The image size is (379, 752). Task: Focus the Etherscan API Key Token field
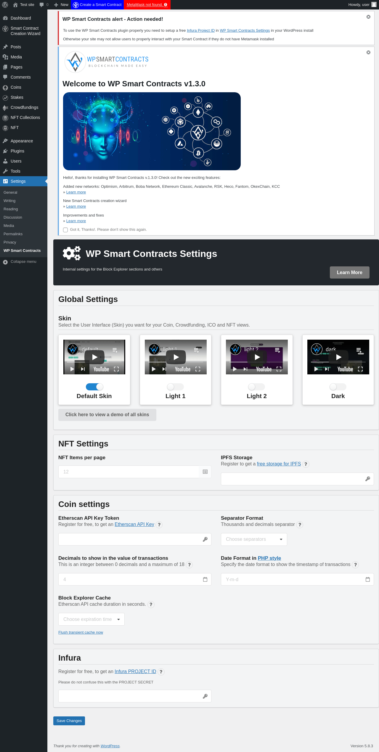coord(135,539)
